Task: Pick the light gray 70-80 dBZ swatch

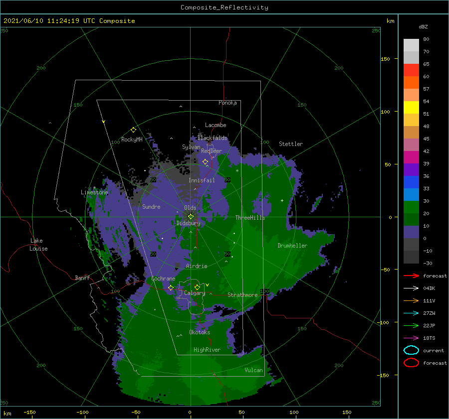Action: [x=411, y=45]
